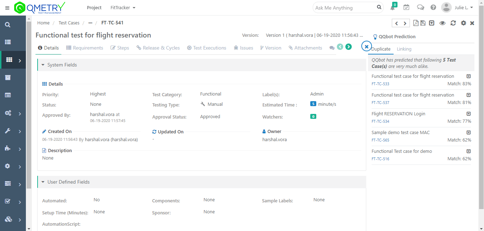Open dropdown for Flight RESERVATION Login
Image resolution: width=484 pixels, height=231 pixels.
pos(468,114)
